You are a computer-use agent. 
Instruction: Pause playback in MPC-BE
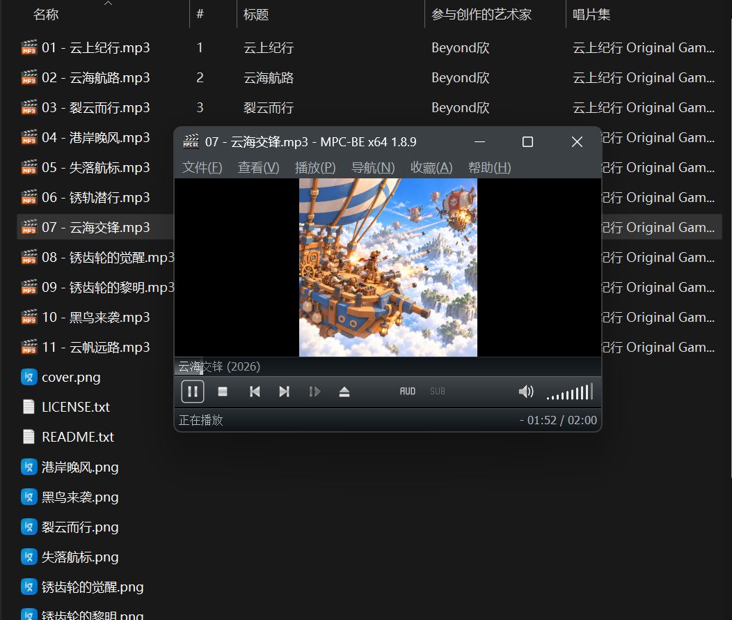192,392
